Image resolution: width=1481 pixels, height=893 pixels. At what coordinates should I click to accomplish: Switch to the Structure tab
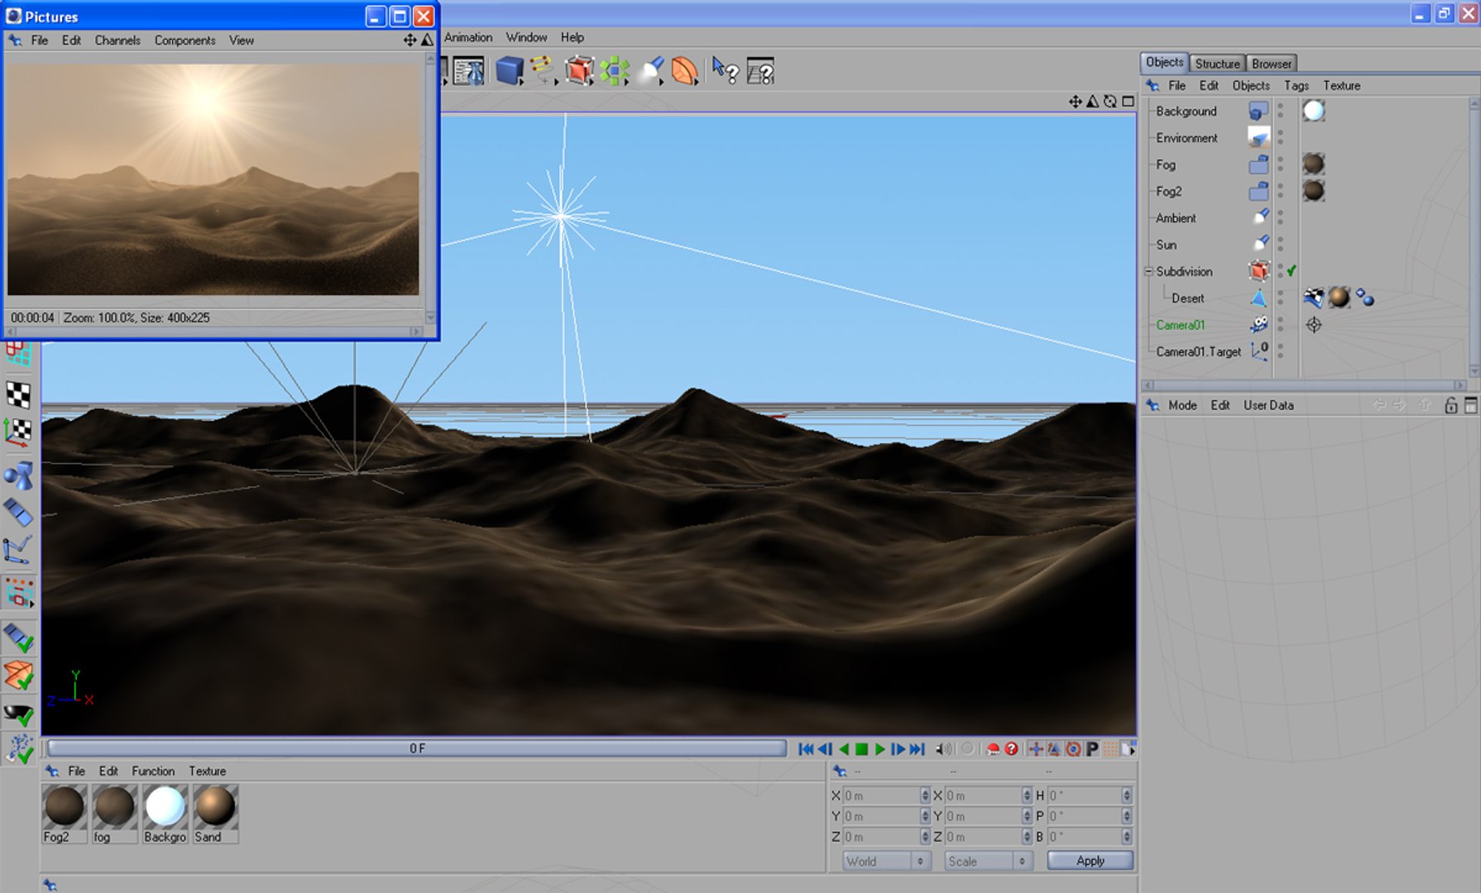point(1217,64)
